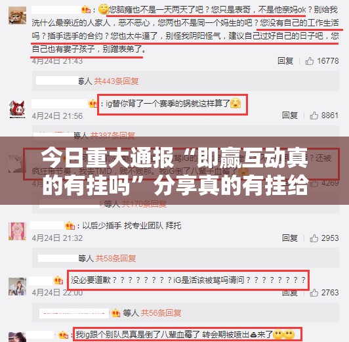Like the comment with 8861 likes
This screenshot has height=342, width=349.
(x=314, y=116)
